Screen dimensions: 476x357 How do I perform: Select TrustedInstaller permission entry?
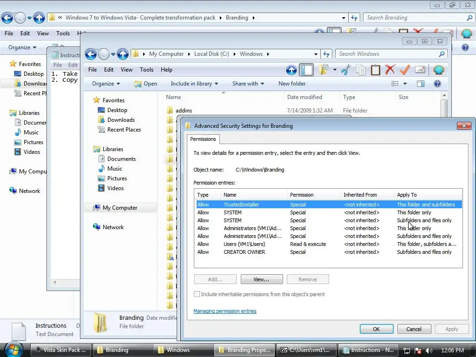(x=329, y=205)
